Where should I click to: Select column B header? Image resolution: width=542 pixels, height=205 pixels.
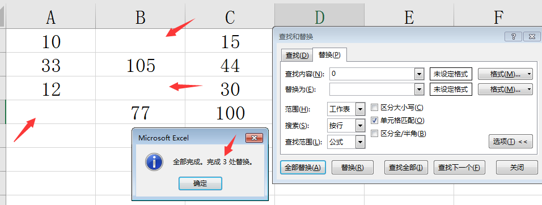click(x=141, y=16)
